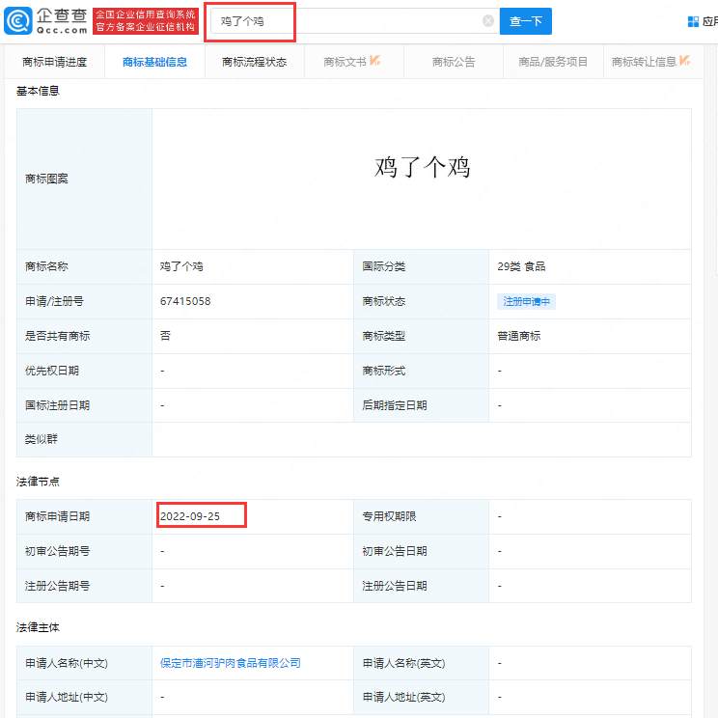Click the VIP badge on 商标转让信息 tab
Viewport: 718px width, 718px height.
point(684,61)
